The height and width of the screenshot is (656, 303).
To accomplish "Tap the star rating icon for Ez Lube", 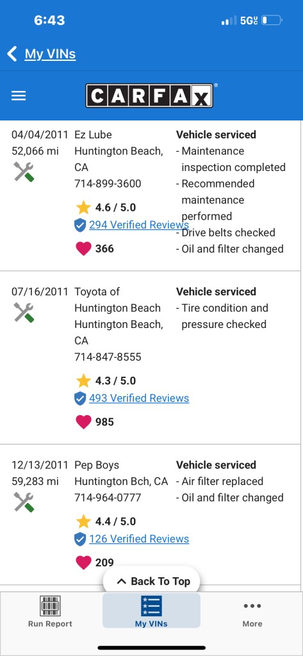I will pyautogui.click(x=83, y=207).
